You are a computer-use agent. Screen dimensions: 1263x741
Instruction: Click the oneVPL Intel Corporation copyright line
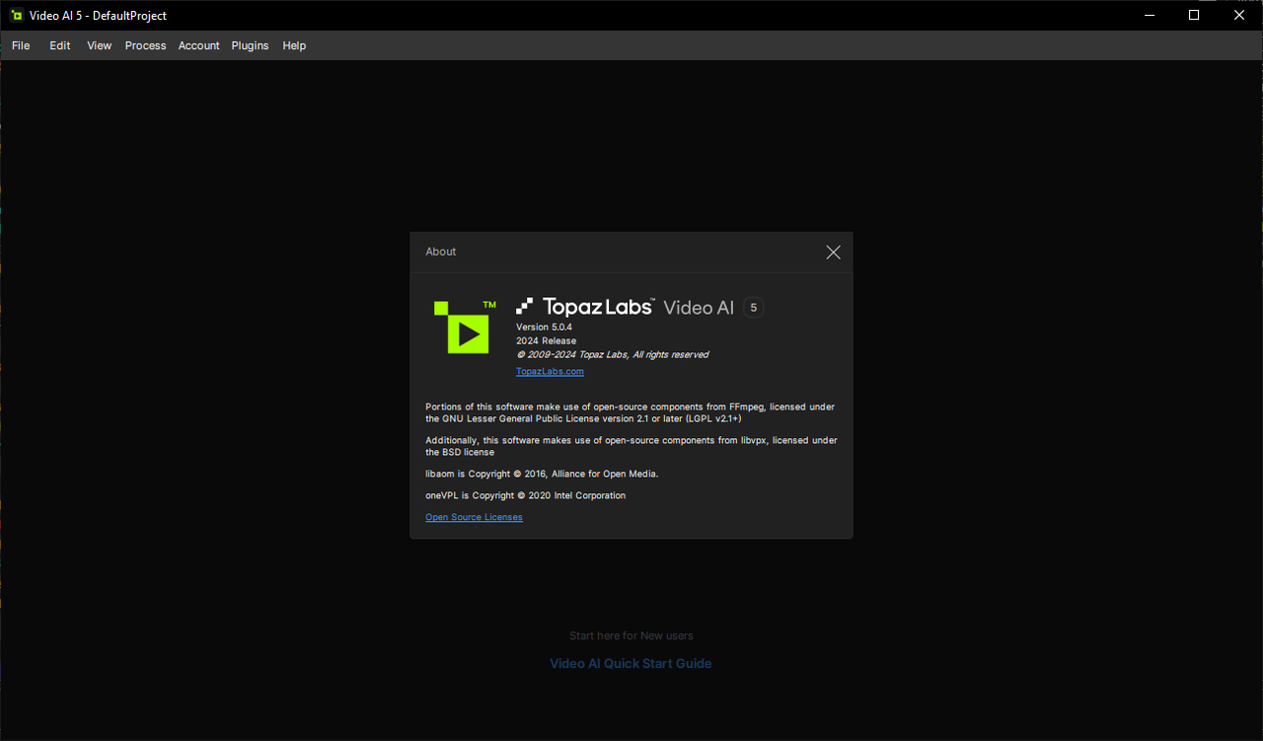pos(525,495)
